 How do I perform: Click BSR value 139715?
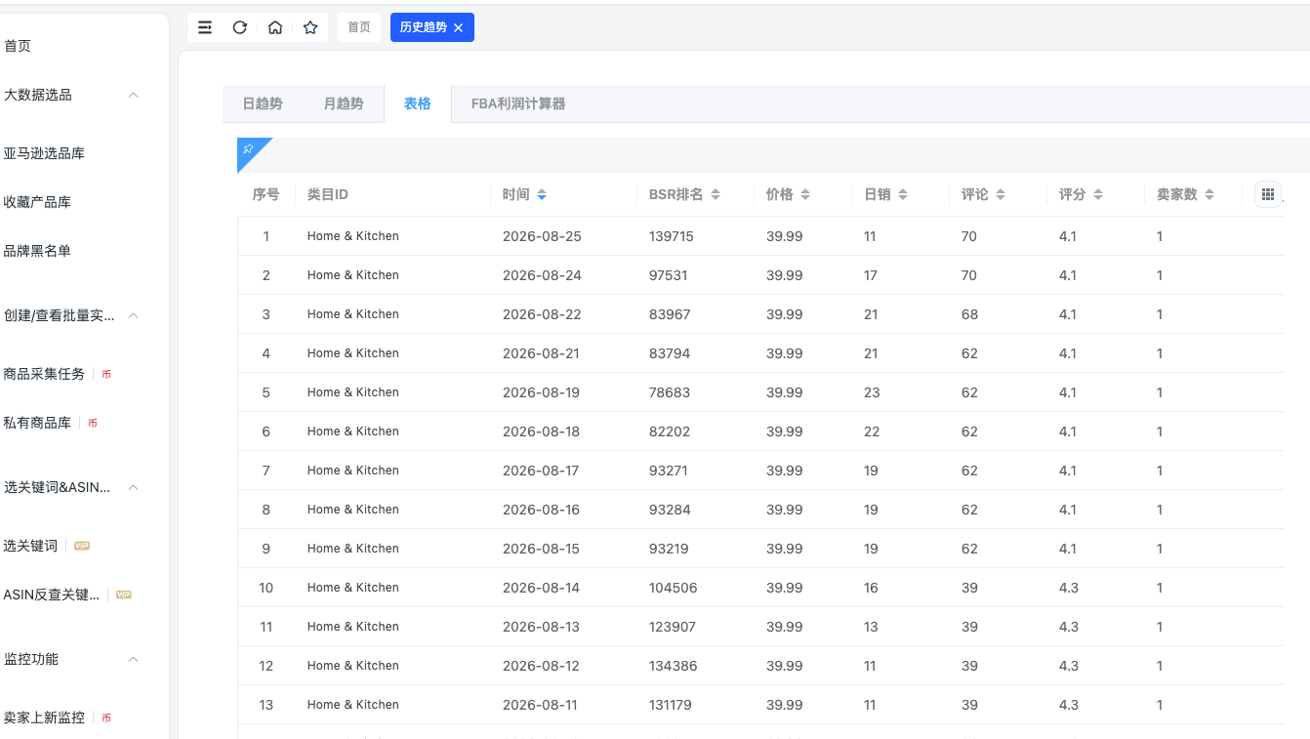point(672,236)
